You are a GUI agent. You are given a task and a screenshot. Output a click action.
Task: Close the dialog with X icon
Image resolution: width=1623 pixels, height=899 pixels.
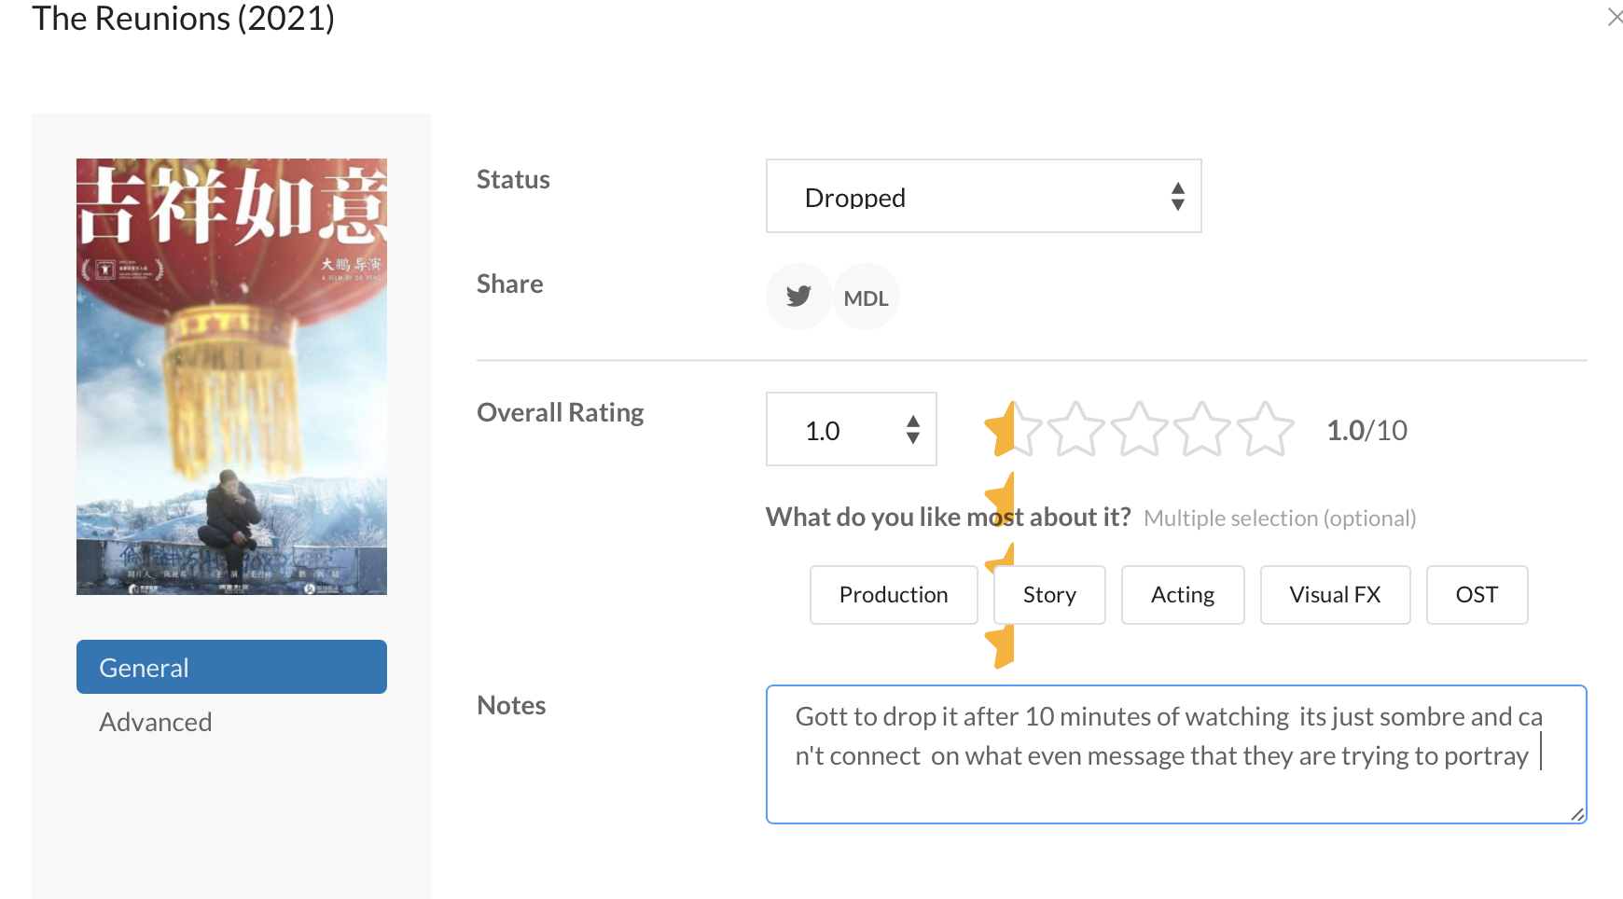(1615, 17)
